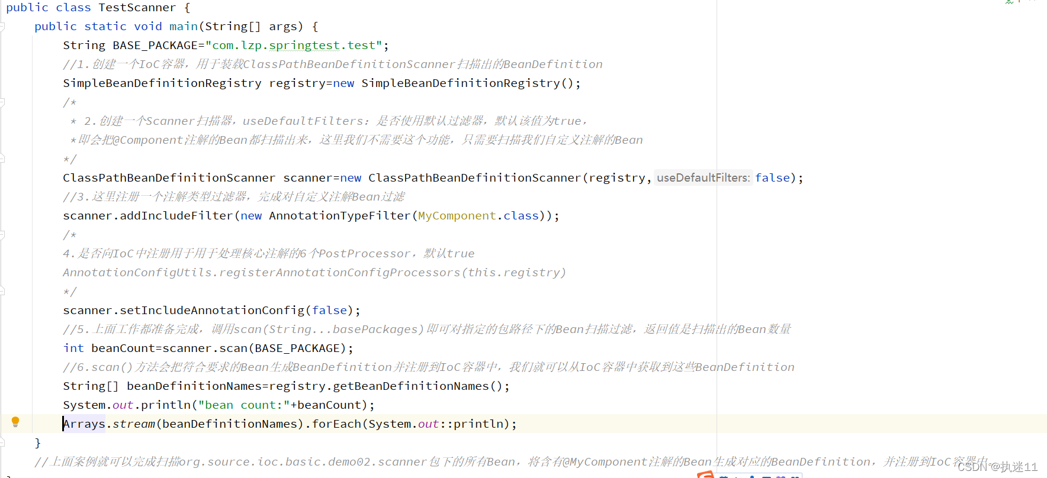Screen dimensions: 1047x478
Task: Click the "2." Scanner useDefaultFilters comment line
Action: click(x=329, y=121)
